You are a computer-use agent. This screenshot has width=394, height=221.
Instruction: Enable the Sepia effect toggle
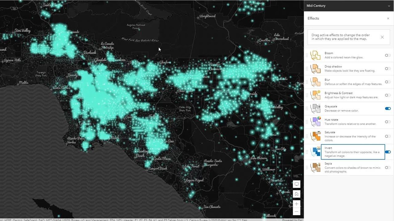click(388, 168)
